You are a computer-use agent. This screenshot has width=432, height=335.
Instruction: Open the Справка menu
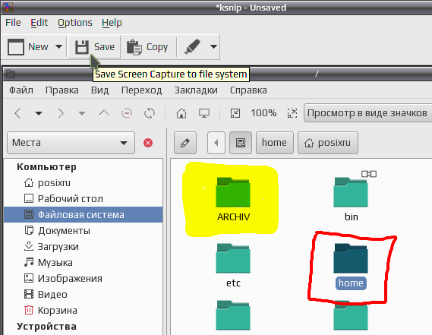point(248,90)
